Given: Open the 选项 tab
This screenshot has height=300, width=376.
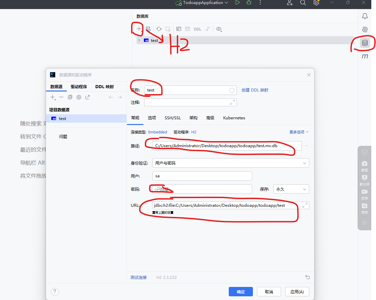Looking at the screenshot, I should pyautogui.click(x=152, y=118).
